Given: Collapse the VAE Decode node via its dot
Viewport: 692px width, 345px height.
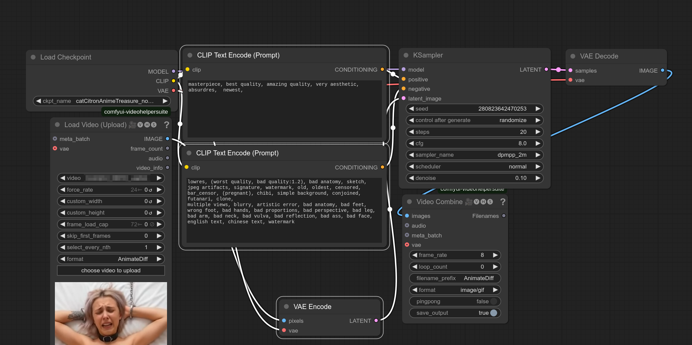Looking at the screenshot, I should [x=572, y=56].
